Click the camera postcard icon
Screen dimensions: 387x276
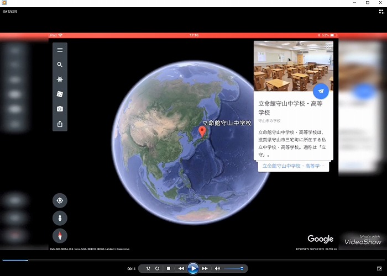[60, 109]
